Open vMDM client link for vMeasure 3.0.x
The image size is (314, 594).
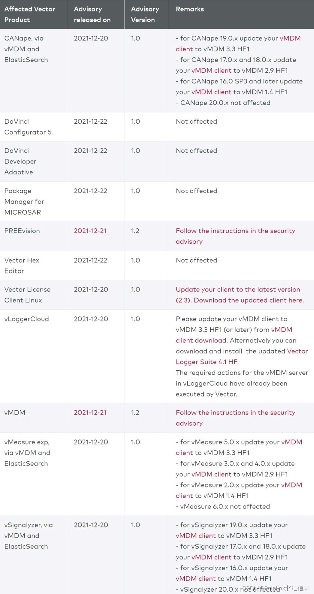click(212, 474)
